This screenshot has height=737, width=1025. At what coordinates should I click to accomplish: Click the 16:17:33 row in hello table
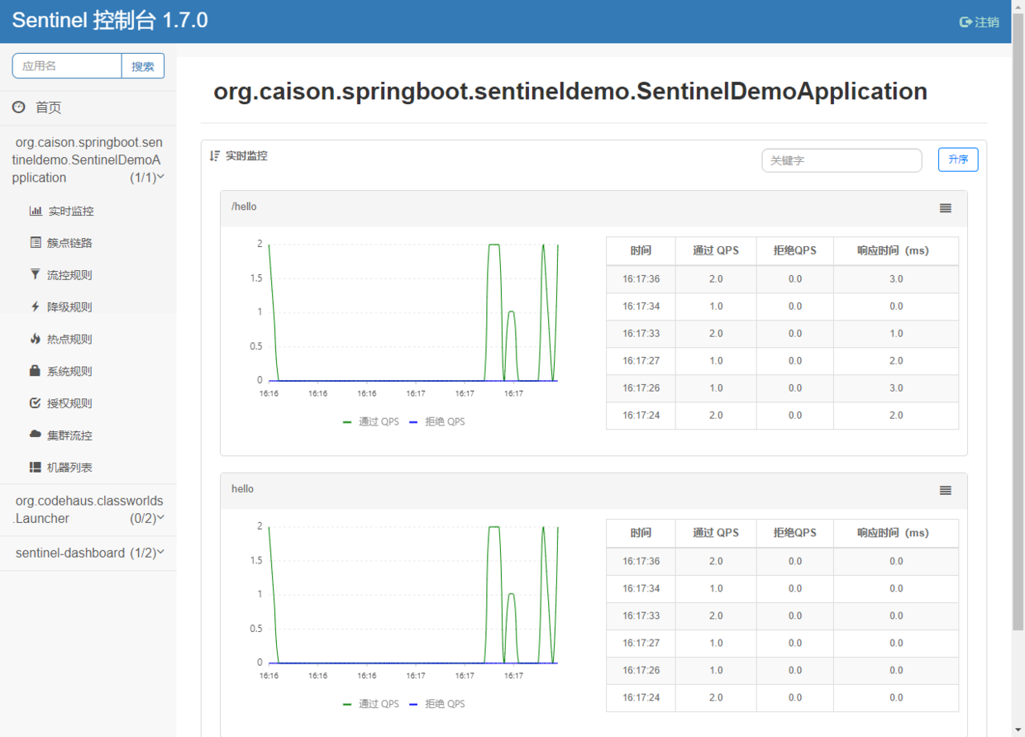pos(782,616)
